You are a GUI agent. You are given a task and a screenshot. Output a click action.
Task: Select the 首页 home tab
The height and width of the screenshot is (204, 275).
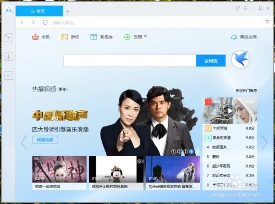pyautogui.click(x=39, y=11)
